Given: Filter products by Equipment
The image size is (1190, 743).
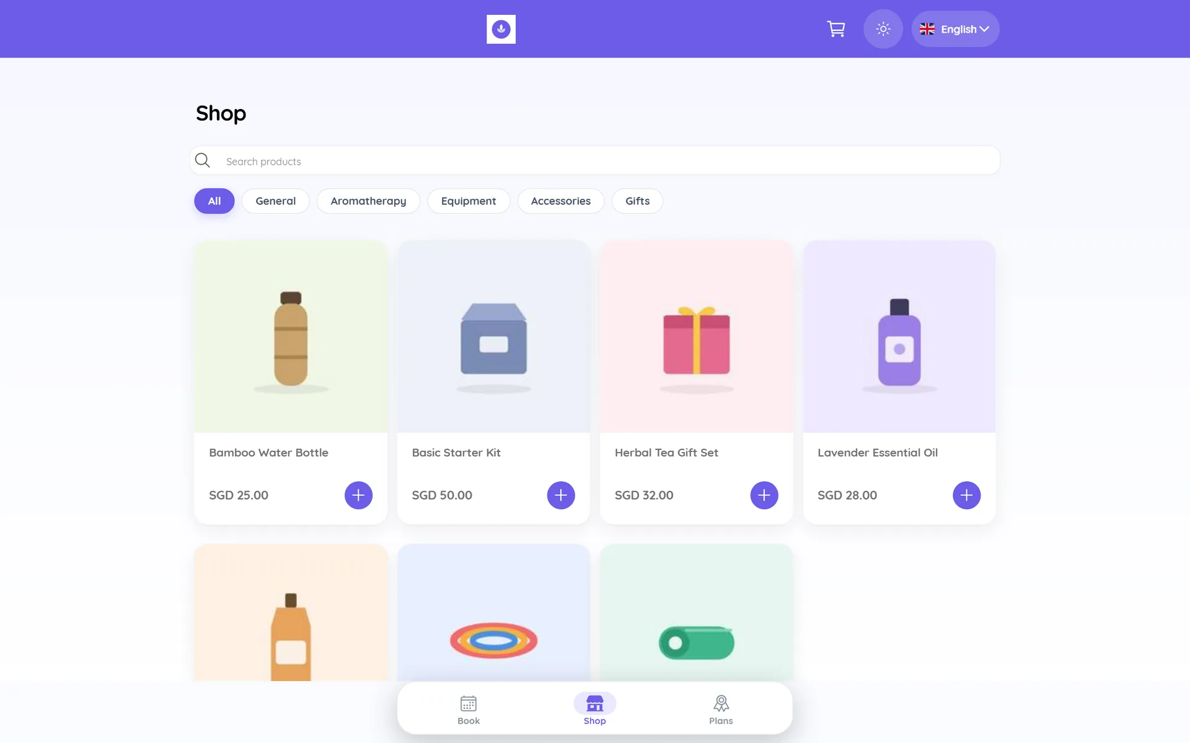Looking at the screenshot, I should pos(469,201).
